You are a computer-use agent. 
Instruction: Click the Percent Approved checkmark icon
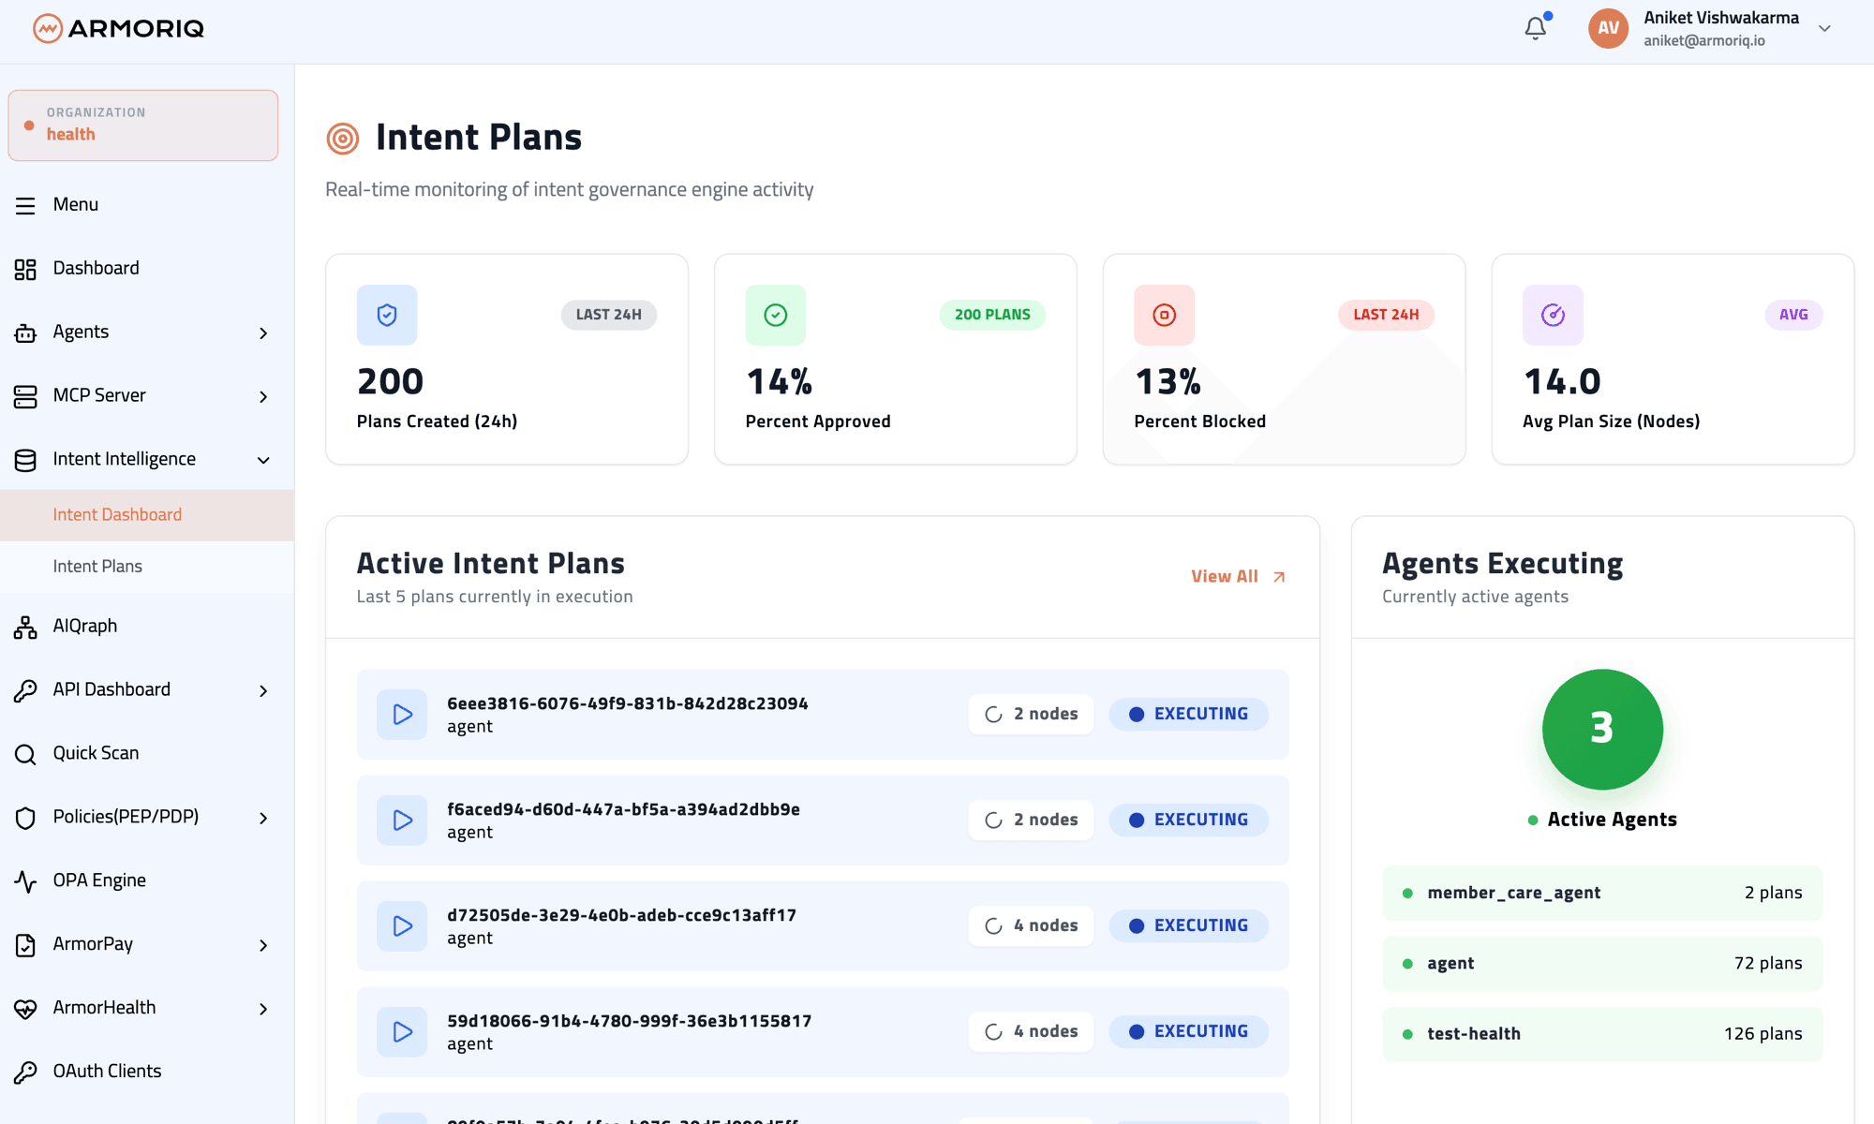[776, 315]
